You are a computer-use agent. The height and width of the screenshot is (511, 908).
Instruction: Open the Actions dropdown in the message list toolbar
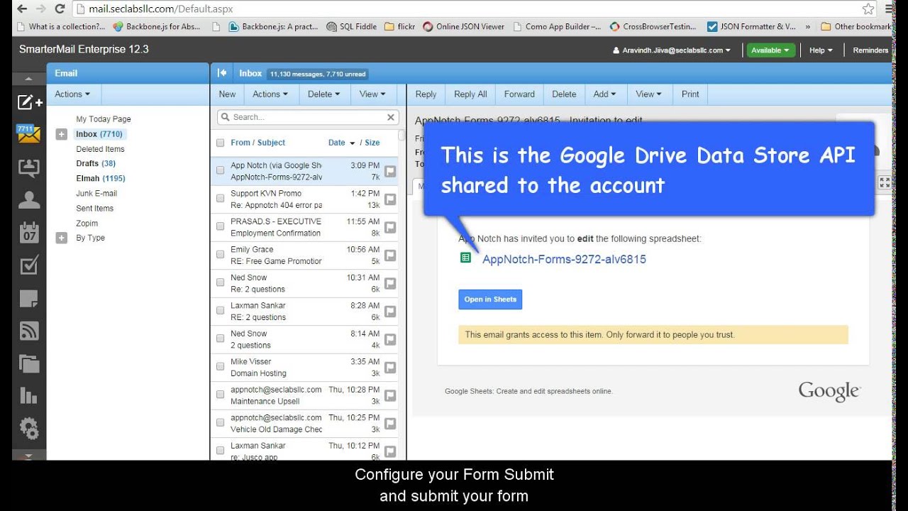click(270, 94)
